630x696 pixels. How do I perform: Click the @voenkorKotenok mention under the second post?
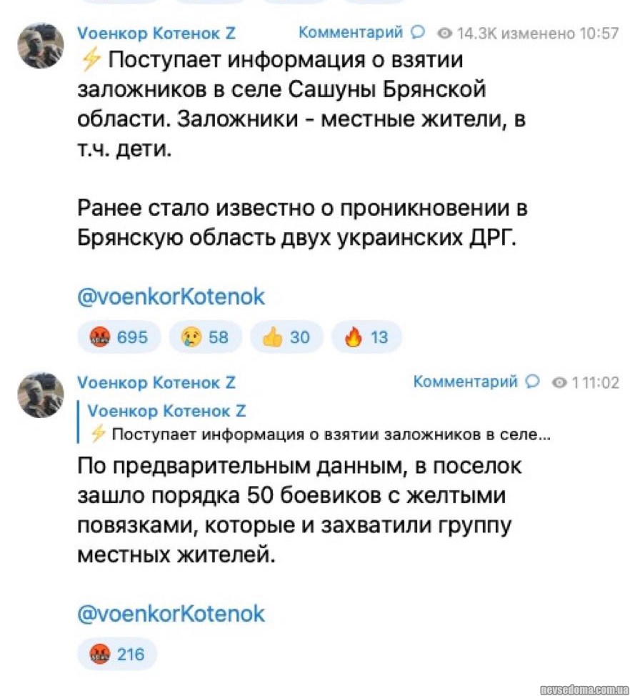171,613
